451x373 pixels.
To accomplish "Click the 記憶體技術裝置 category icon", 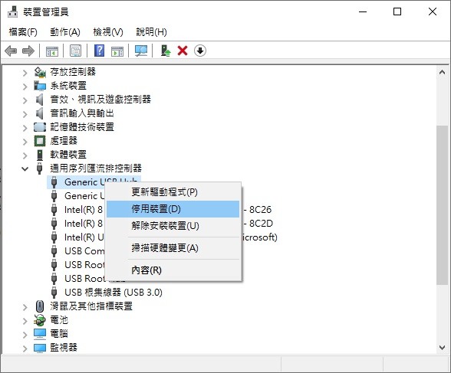I will tap(40, 127).
